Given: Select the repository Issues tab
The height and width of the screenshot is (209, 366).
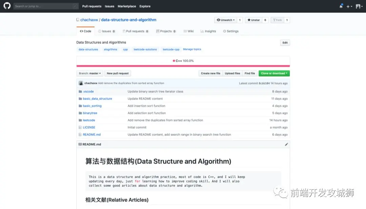Looking at the screenshot, I should point(107,31).
